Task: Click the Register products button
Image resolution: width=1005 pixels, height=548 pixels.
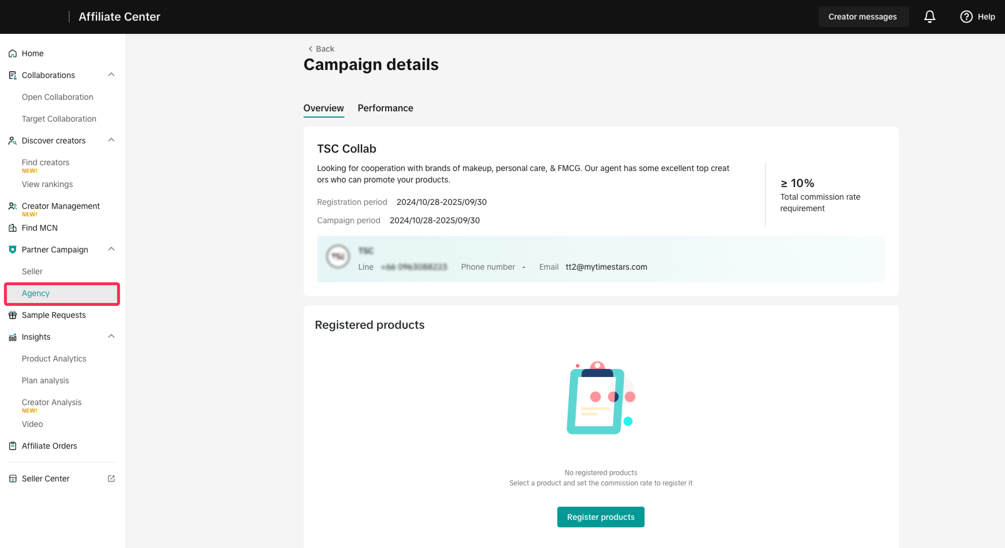Action: pos(600,517)
